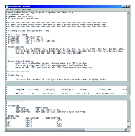135x136 pixels.
Task: Place cursor after PI name Y.J. Wang
Action: coord(27,35)
